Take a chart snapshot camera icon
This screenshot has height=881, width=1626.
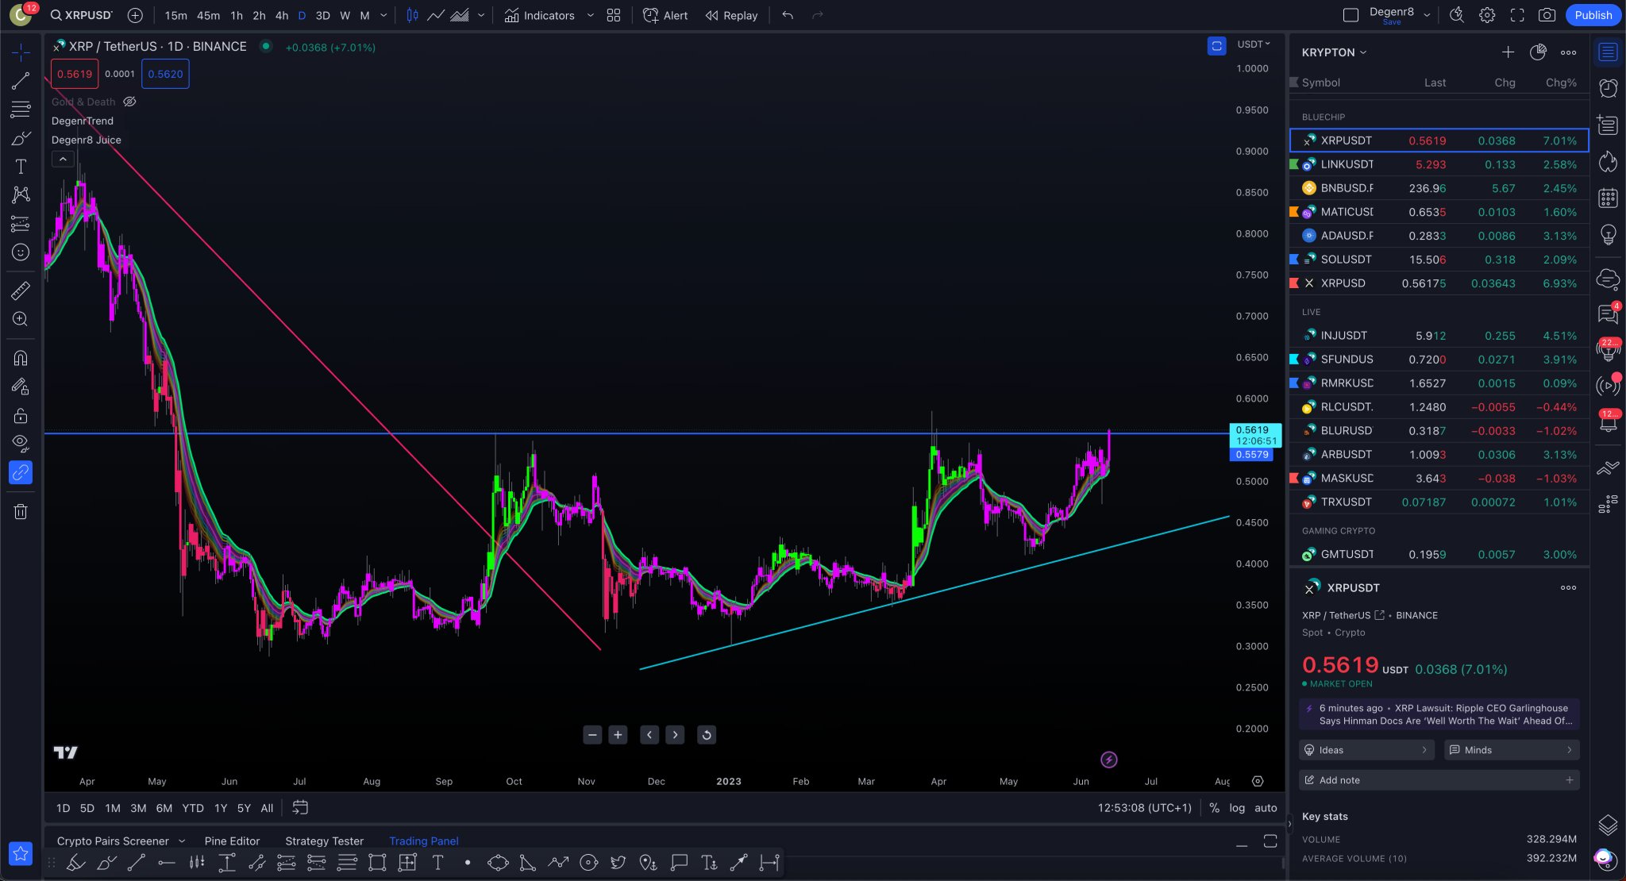pyautogui.click(x=1547, y=15)
